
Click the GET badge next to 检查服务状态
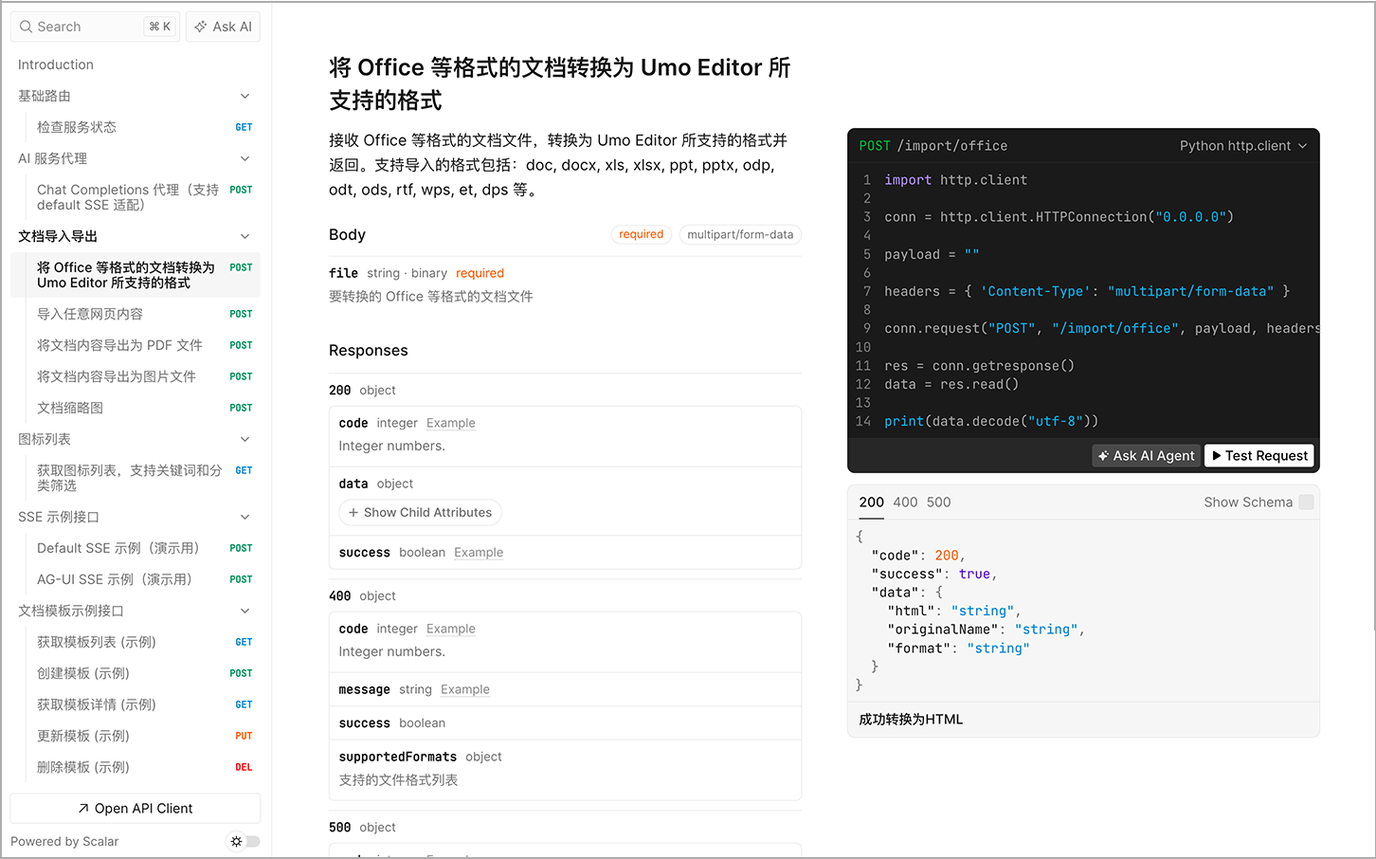pos(243,126)
